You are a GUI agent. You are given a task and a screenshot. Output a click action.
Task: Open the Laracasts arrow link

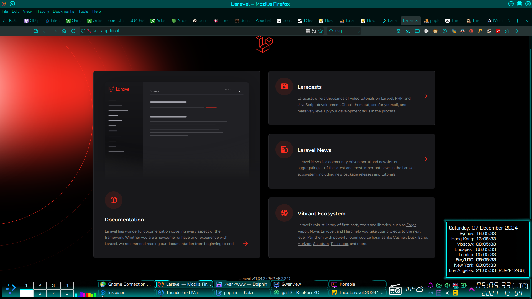(425, 96)
